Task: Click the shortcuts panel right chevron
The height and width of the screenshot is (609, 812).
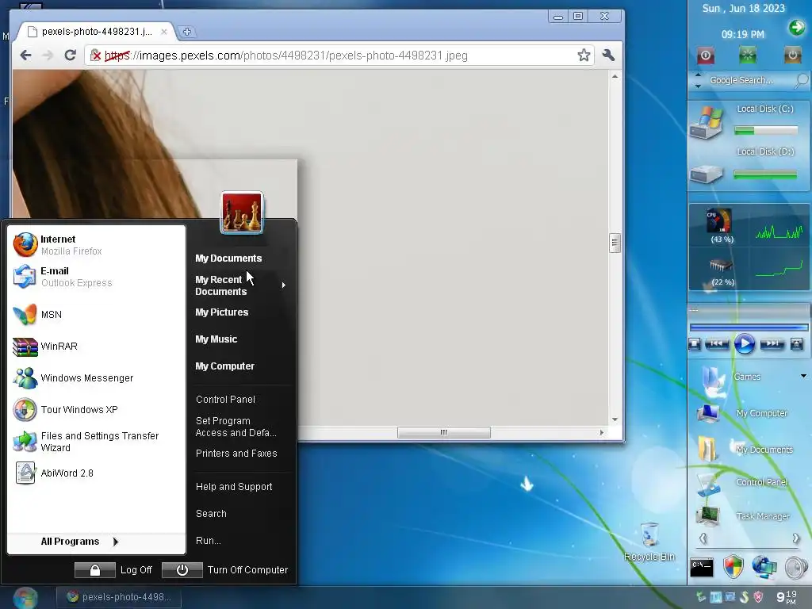Action: pos(796,538)
